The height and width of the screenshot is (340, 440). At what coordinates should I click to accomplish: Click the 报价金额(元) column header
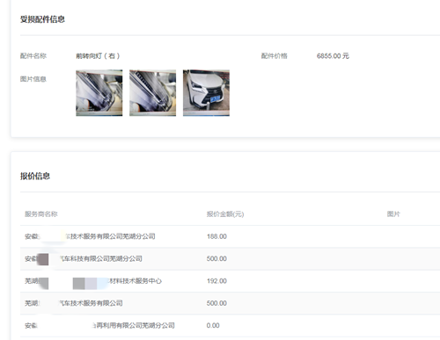point(225,214)
